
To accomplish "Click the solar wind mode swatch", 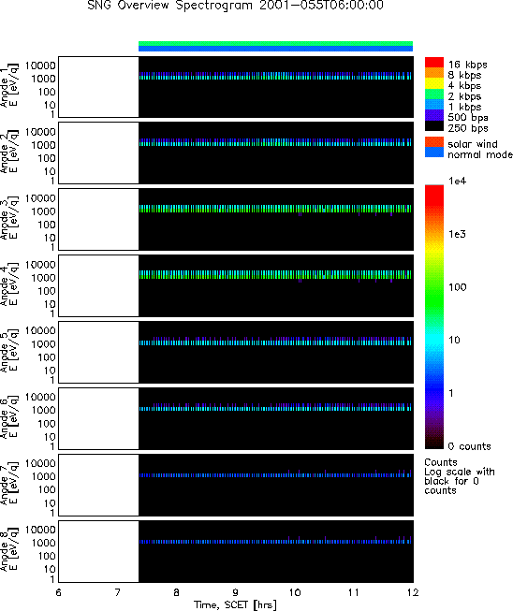I will [x=434, y=142].
